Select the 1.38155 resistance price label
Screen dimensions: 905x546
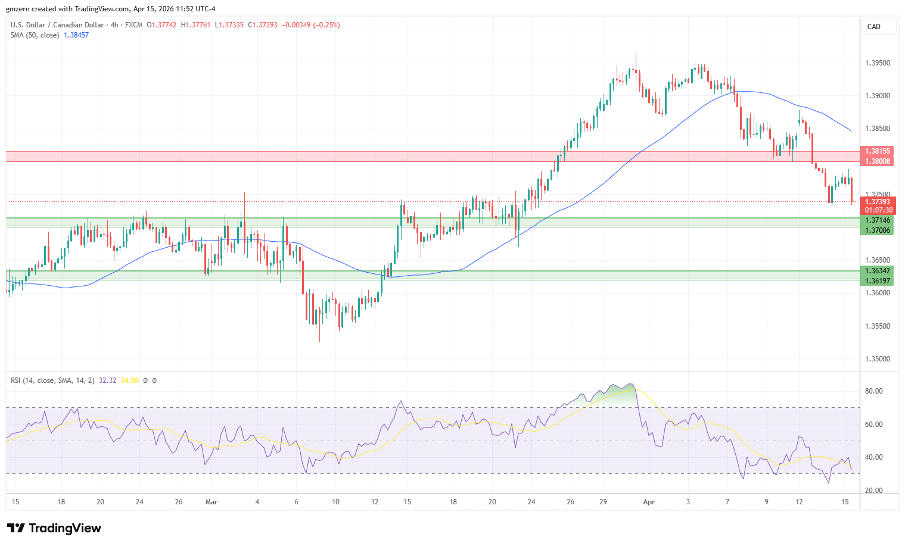[878, 151]
